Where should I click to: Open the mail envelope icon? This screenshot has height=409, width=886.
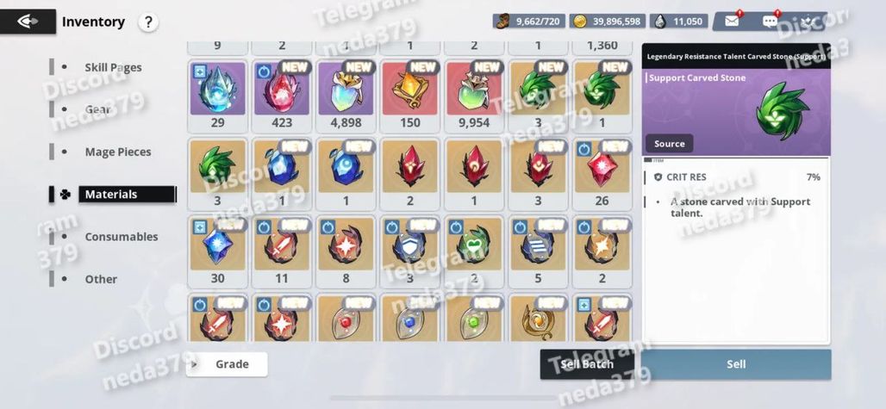pos(732,22)
